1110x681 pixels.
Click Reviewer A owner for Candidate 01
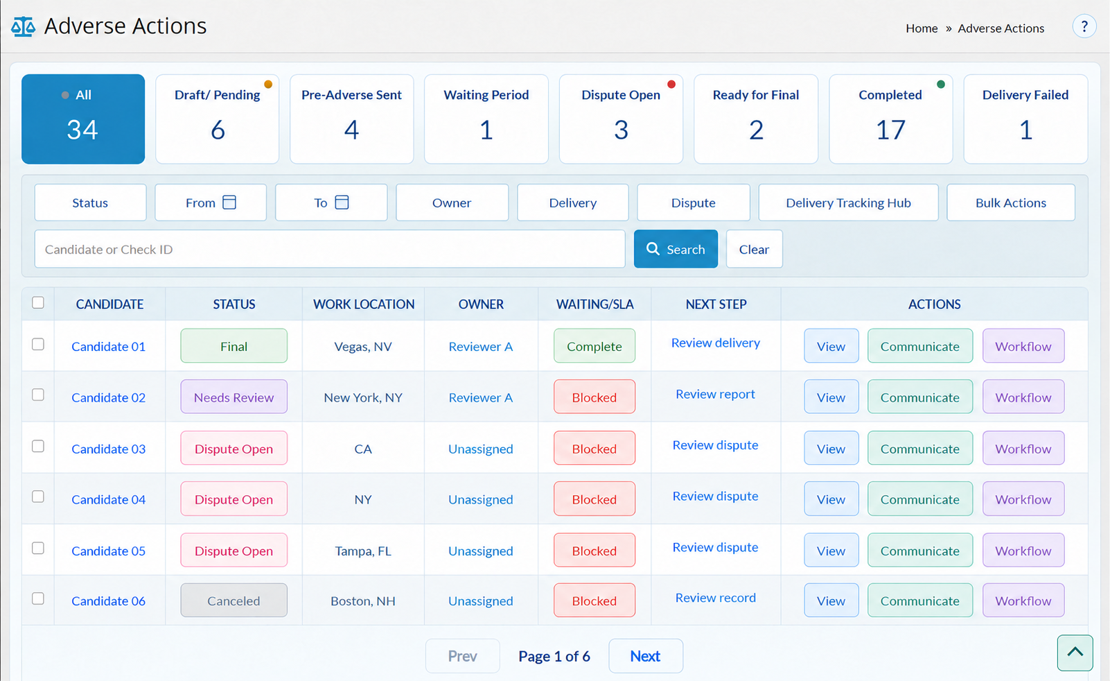click(x=481, y=346)
